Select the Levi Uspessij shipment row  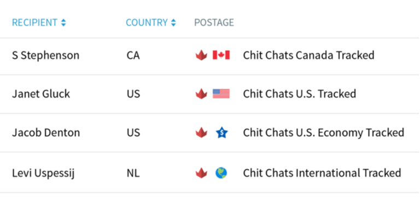pyautogui.click(x=210, y=173)
